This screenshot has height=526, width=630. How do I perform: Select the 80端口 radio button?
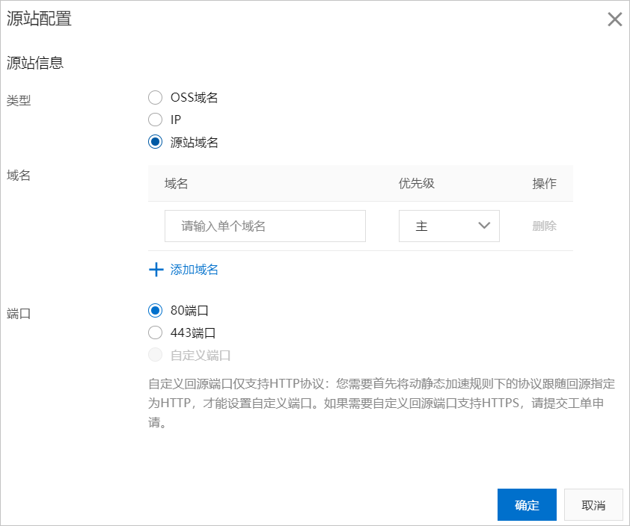(155, 311)
